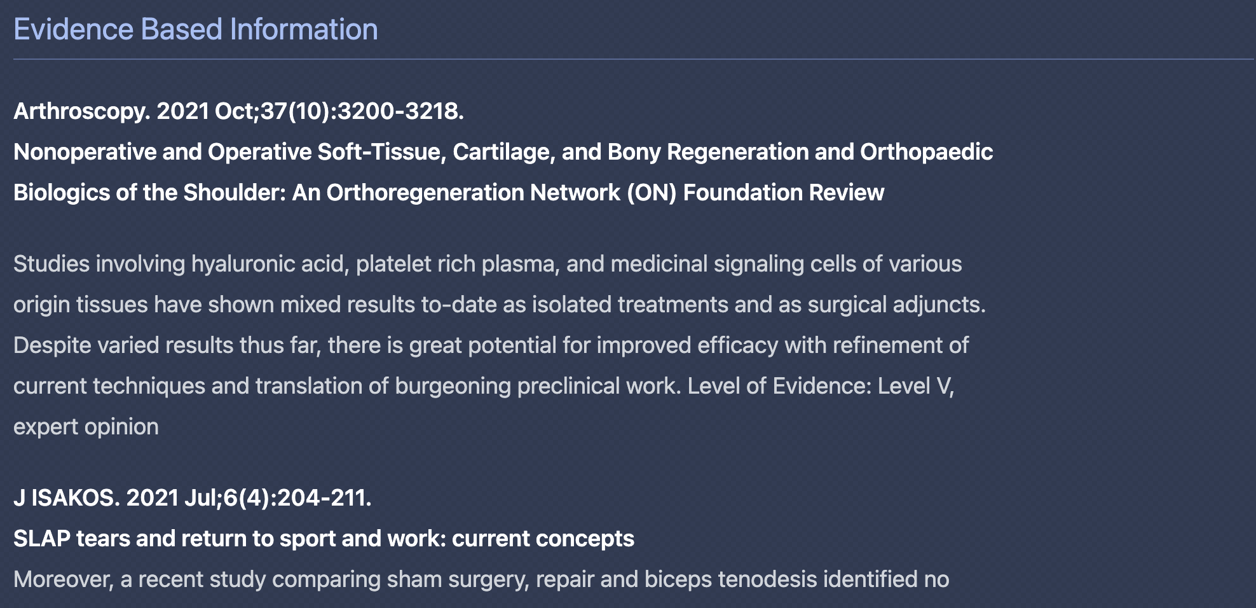Image resolution: width=1256 pixels, height=608 pixels.
Task: Click the expert opinion text
Action: 86,427
